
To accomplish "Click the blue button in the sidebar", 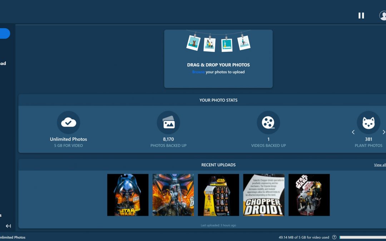I will 5,34.
